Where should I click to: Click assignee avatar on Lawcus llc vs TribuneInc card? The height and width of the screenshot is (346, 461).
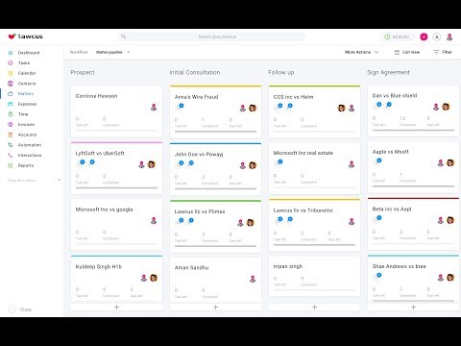point(352,221)
